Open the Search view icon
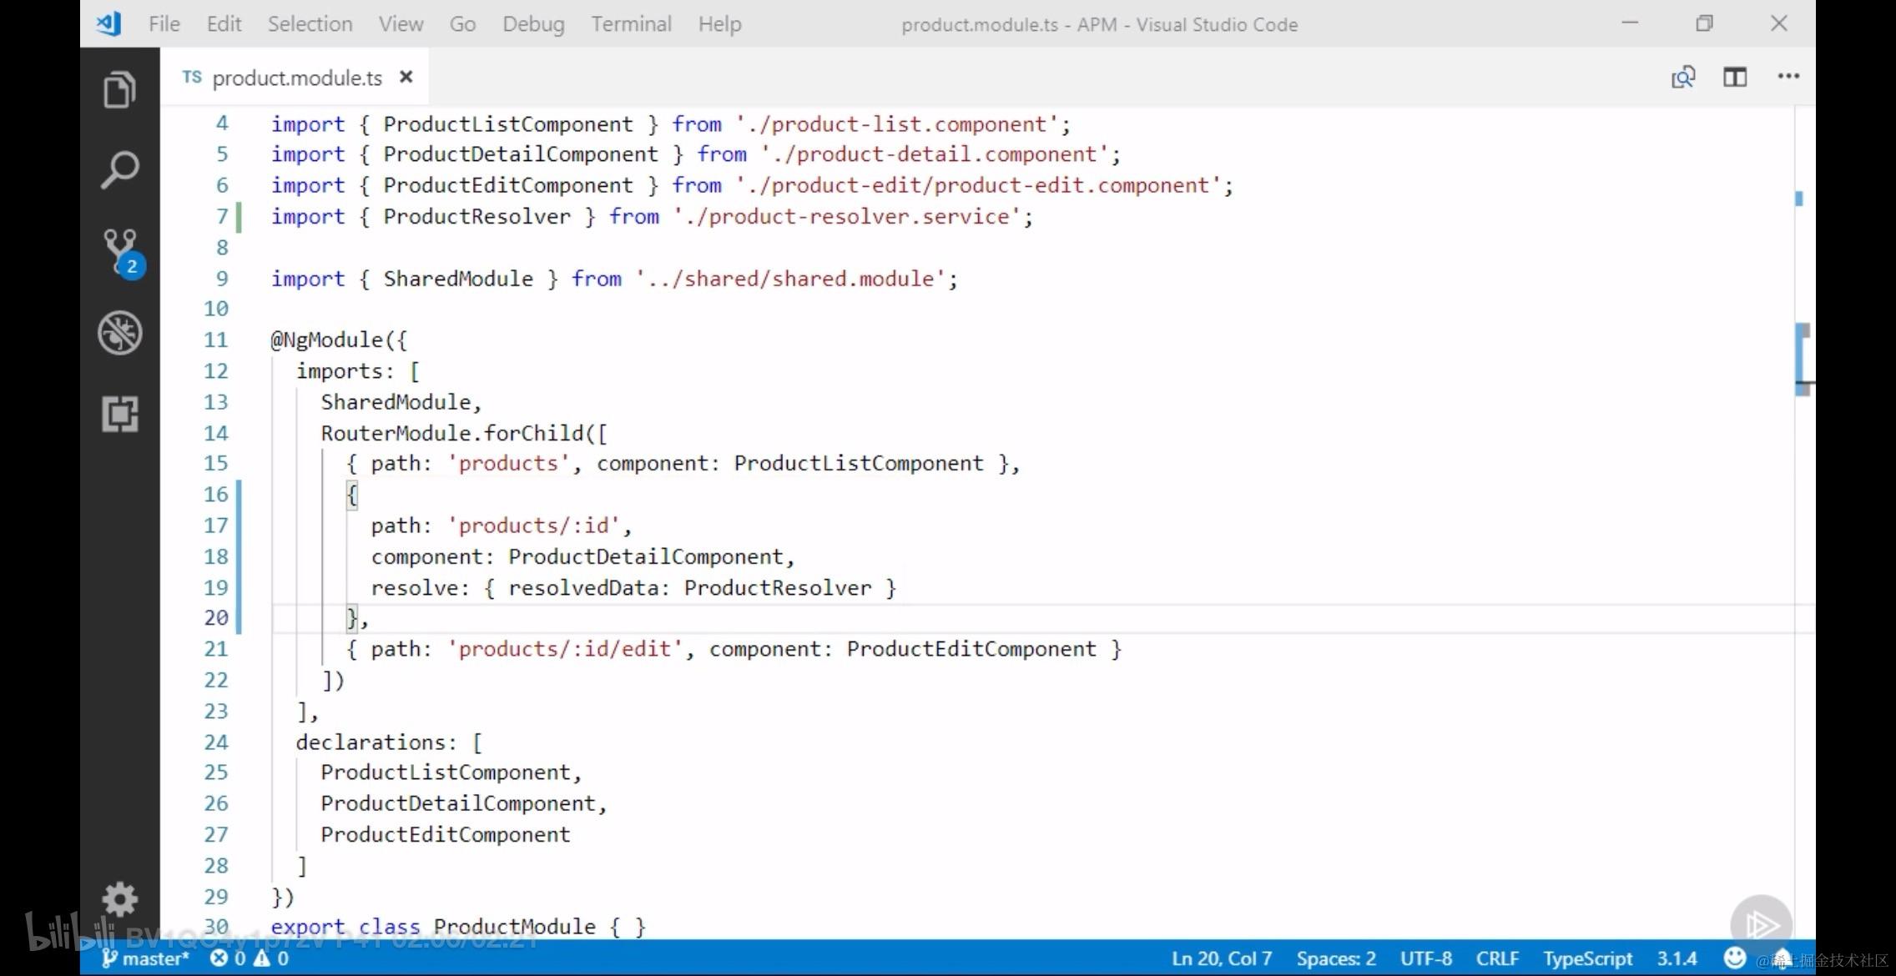 tap(119, 170)
